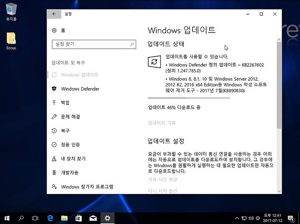Open the Mail app from taskbar
Screen dimensions: 300x224
[x=93, y=218]
